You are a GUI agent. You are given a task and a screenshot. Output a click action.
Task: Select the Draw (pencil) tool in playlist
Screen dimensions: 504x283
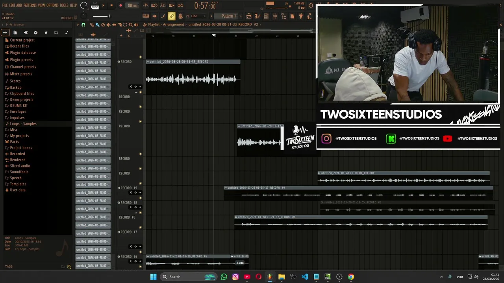[x=92, y=25]
